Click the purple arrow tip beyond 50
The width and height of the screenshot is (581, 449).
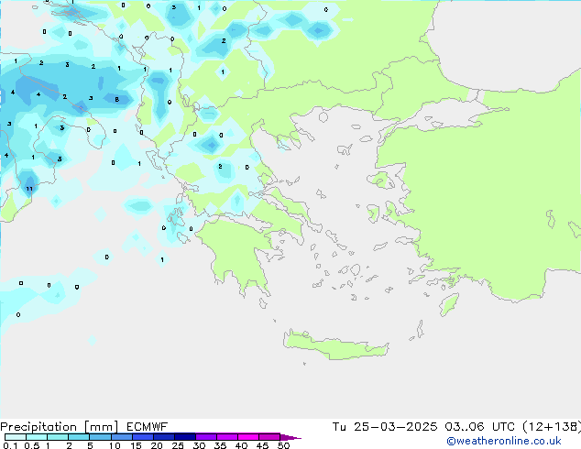[x=290, y=438]
